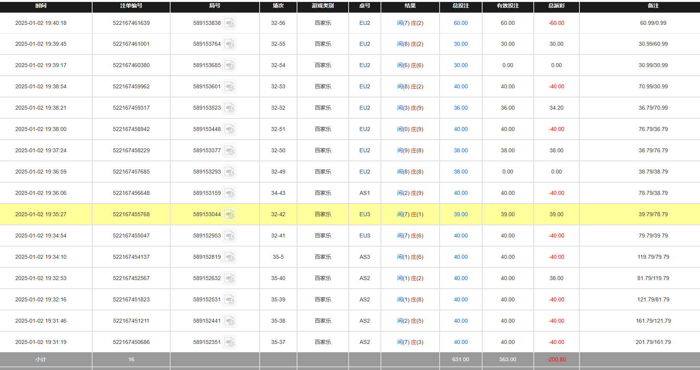The image size is (700, 370).
Task: Open the video replay for game 589153159
Action: [x=230, y=193]
